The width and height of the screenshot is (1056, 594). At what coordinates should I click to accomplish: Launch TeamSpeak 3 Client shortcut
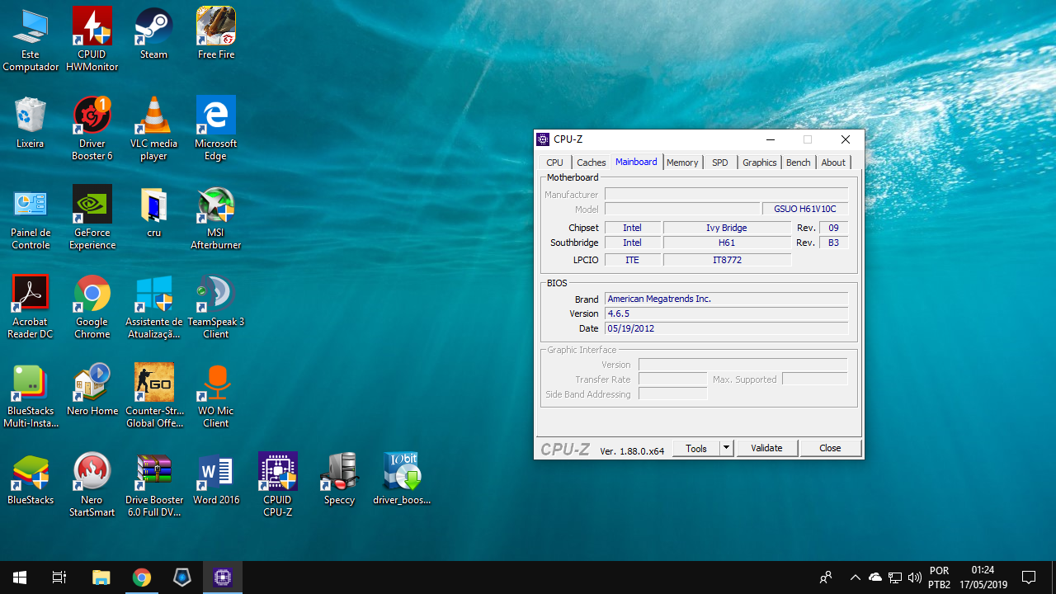(x=216, y=307)
